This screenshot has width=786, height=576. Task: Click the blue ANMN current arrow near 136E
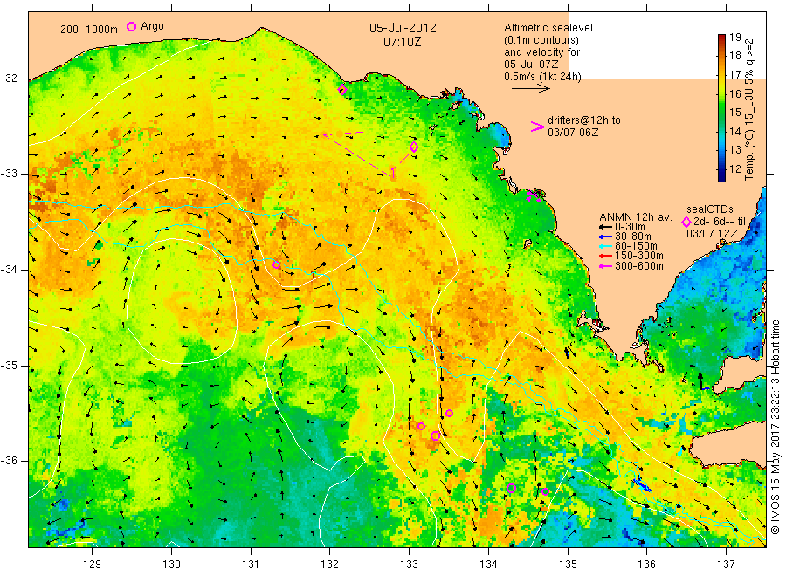coord(642,484)
